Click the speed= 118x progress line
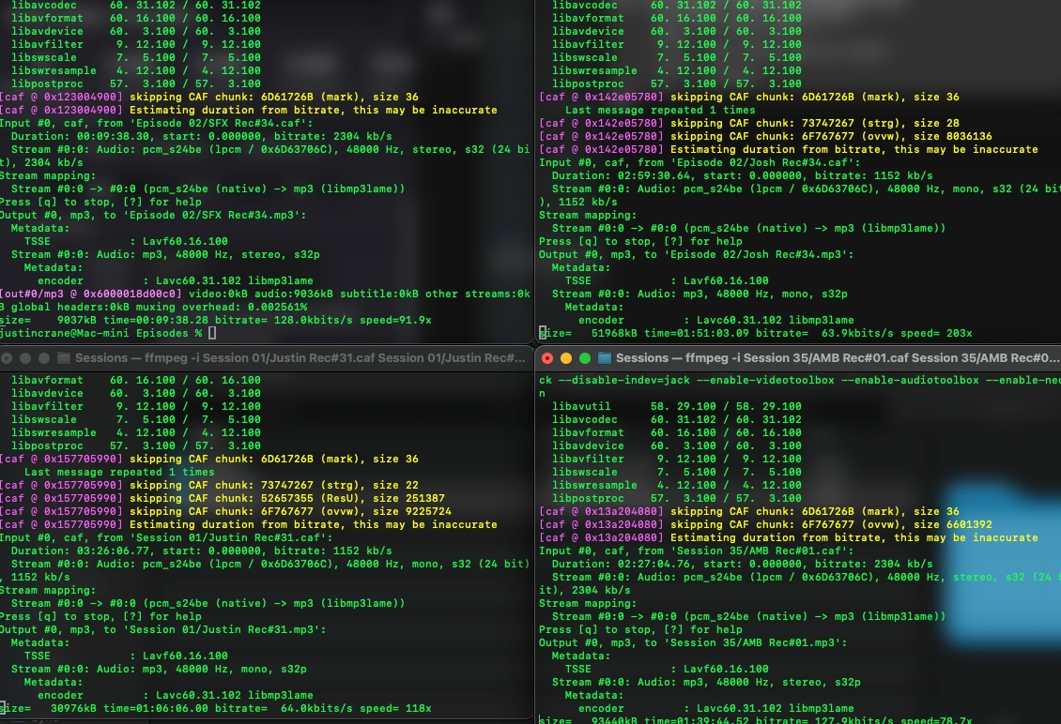This screenshot has height=724, width=1061. click(216, 708)
